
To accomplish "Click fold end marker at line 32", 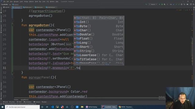I will tap(13, 73).
